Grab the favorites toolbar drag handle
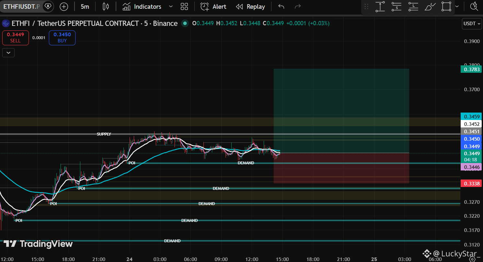This screenshot has width=483, height=262. [x=366, y=6]
